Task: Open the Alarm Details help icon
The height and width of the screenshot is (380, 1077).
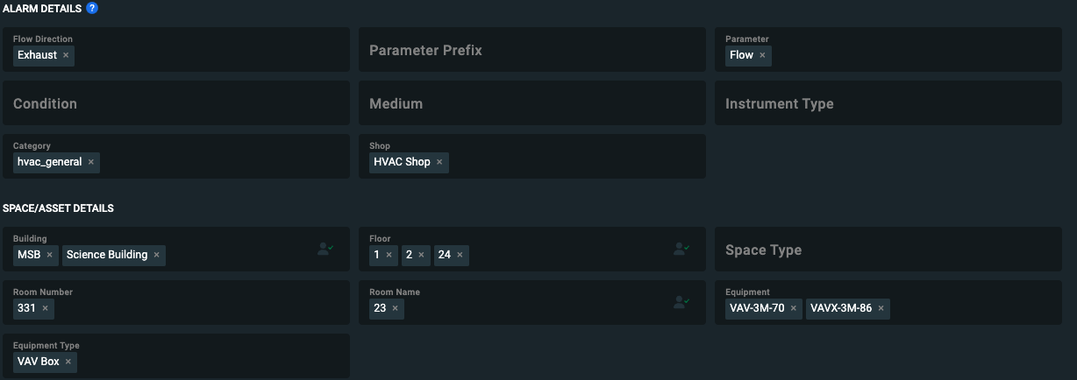Action: point(92,9)
